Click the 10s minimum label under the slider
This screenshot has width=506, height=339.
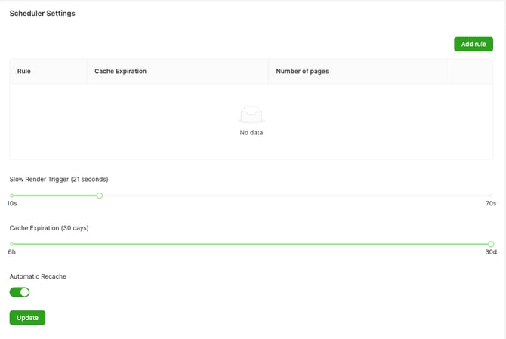pyautogui.click(x=12, y=204)
